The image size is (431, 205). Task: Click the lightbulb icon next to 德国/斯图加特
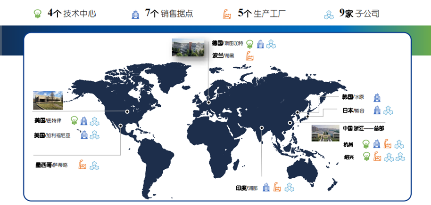coord(250,44)
